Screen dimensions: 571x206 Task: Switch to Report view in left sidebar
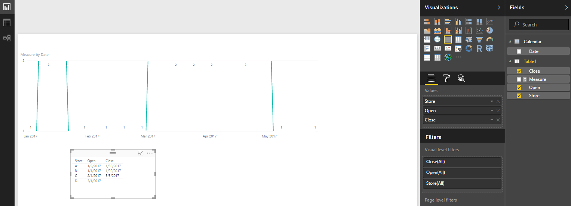point(7,7)
